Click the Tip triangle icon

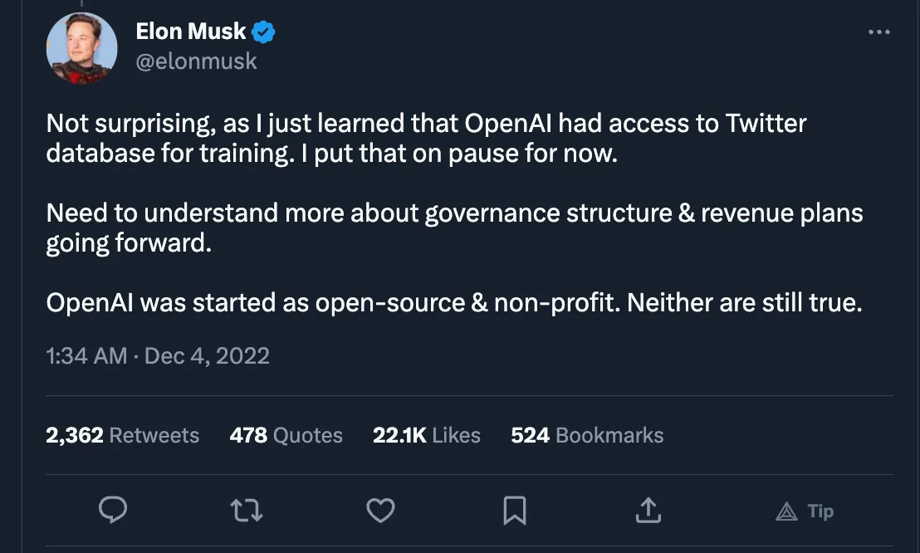(x=786, y=511)
